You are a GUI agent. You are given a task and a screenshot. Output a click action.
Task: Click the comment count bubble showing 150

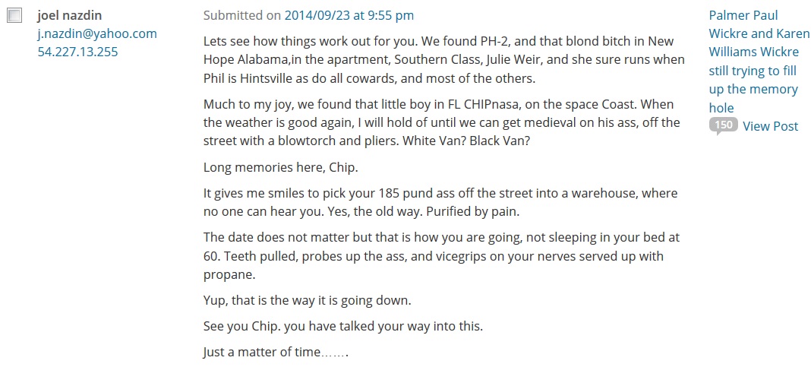[723, 125]
